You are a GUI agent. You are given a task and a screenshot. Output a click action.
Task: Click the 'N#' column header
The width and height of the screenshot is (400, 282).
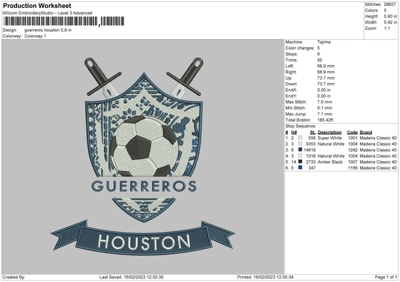click(294, 132)
